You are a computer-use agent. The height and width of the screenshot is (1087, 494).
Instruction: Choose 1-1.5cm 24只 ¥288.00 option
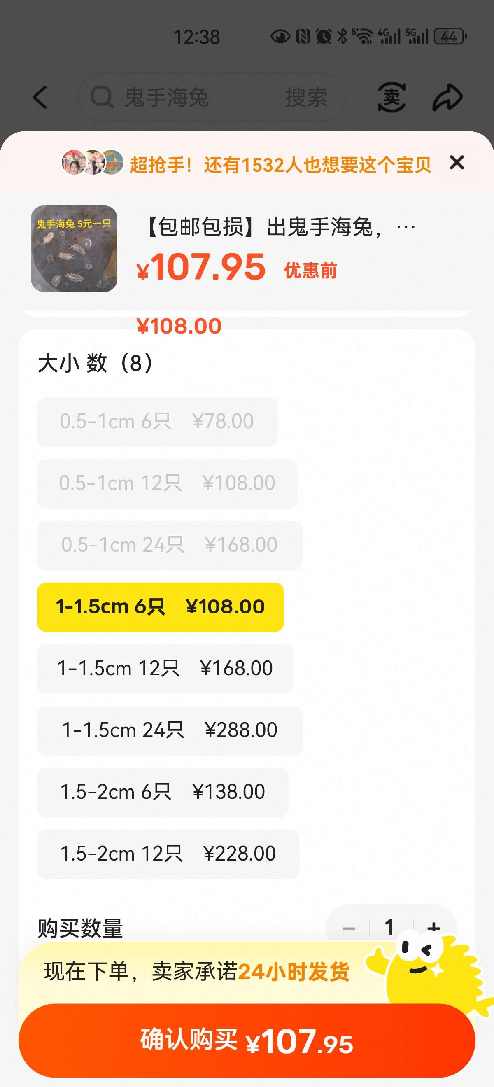click(170, 730)
